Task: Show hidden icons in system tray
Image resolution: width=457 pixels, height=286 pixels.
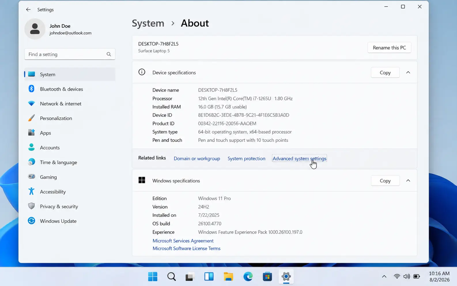Action: point(384,276)
